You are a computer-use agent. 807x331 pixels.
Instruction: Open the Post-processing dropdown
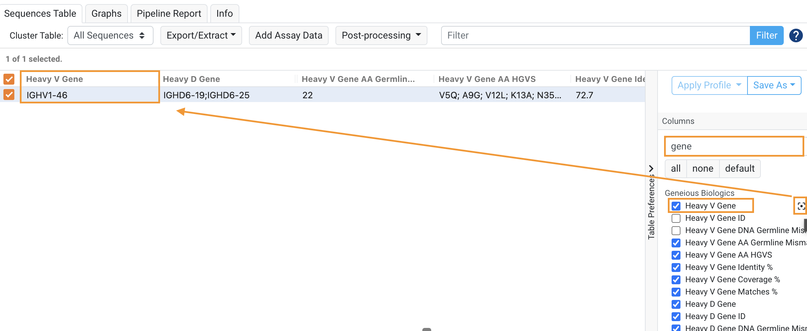click(x=381, y=35)
